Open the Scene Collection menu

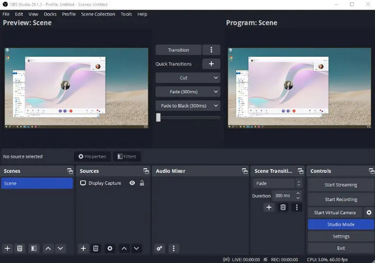pos(98,14)
